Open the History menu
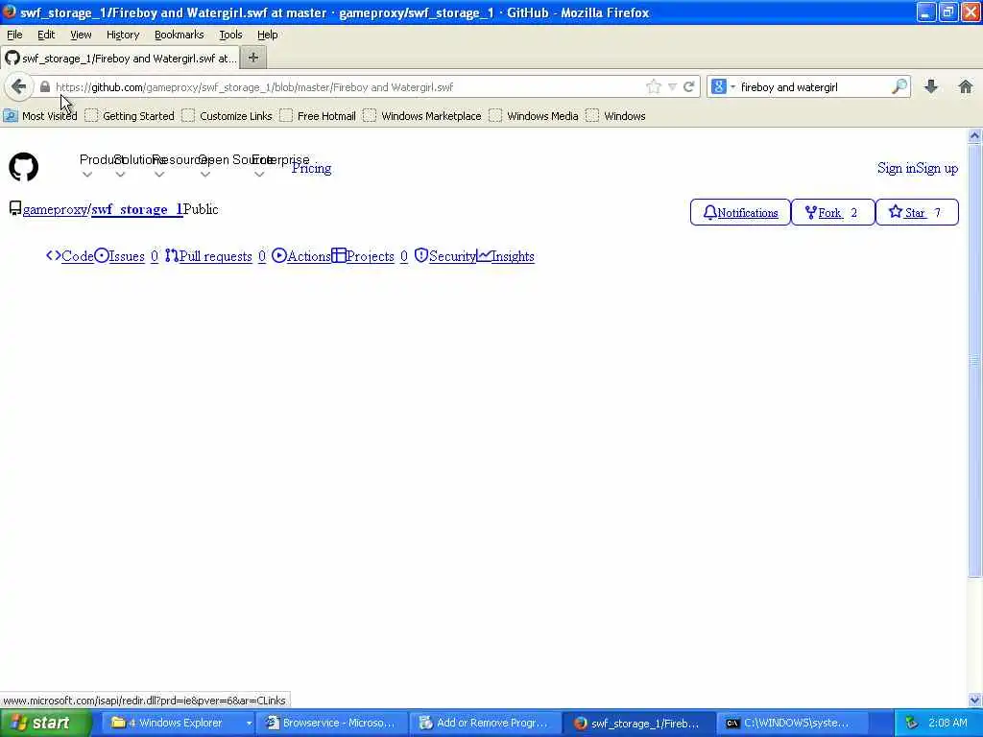 point(123,35)
